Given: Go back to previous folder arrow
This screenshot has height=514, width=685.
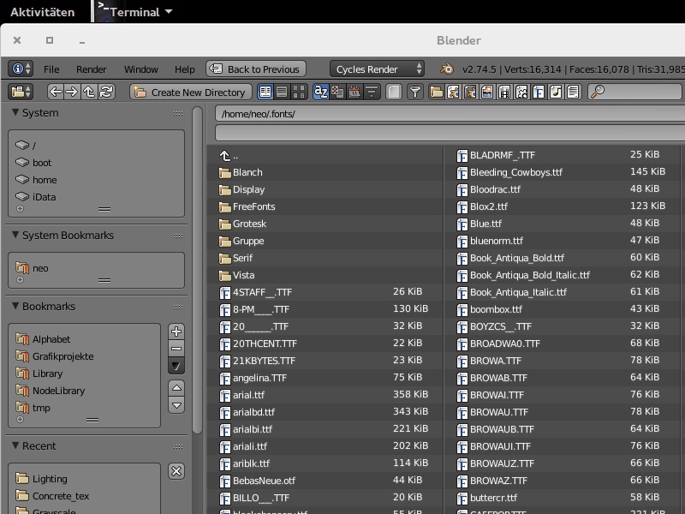Looking at the screenshot, I should coord(56,92).
